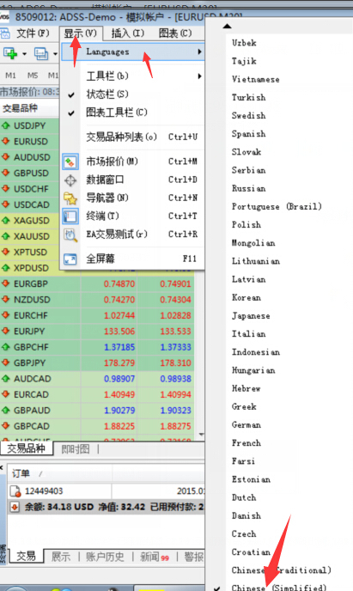Image resolution: width=353 pixels, height=591 pixels.
Task: Click the up arrow above the language list
Action: coord(227,27)
